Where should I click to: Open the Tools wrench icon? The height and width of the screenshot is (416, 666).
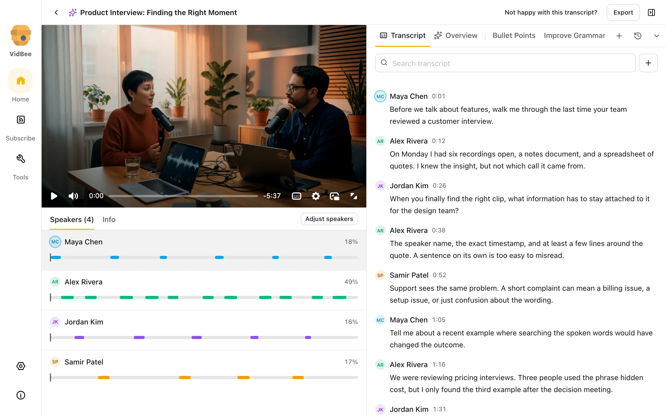tap(21, 159)
